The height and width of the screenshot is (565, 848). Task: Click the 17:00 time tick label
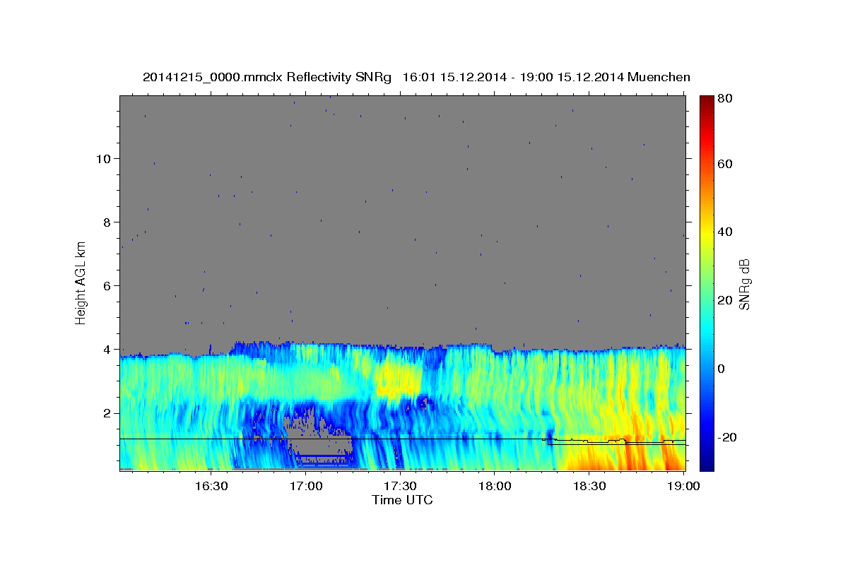305,486
